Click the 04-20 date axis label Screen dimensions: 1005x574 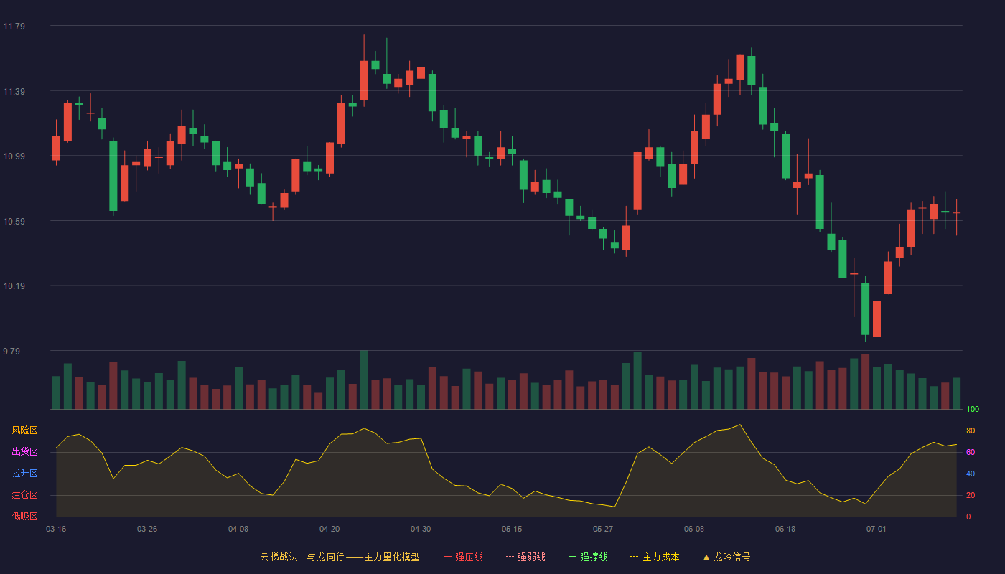329,529
